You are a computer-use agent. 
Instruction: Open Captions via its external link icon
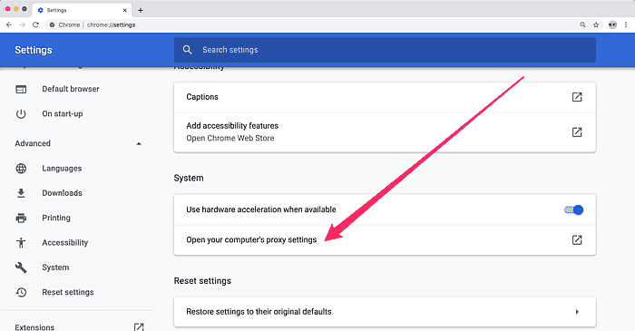point(577,97)
